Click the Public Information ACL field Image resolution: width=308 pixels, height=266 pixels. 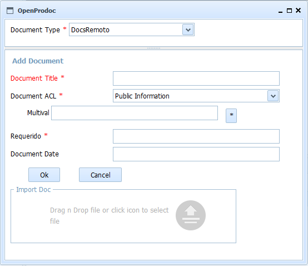point(196,96)
